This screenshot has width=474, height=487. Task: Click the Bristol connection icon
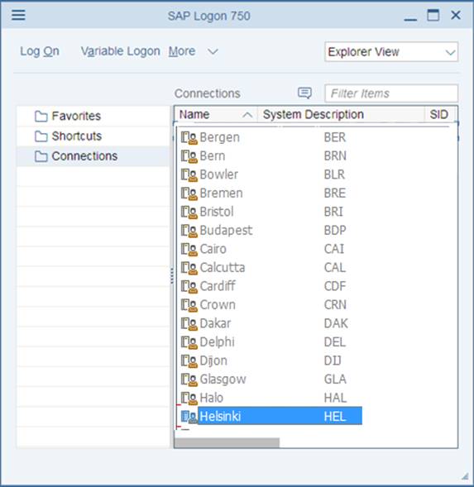(189, 212)
